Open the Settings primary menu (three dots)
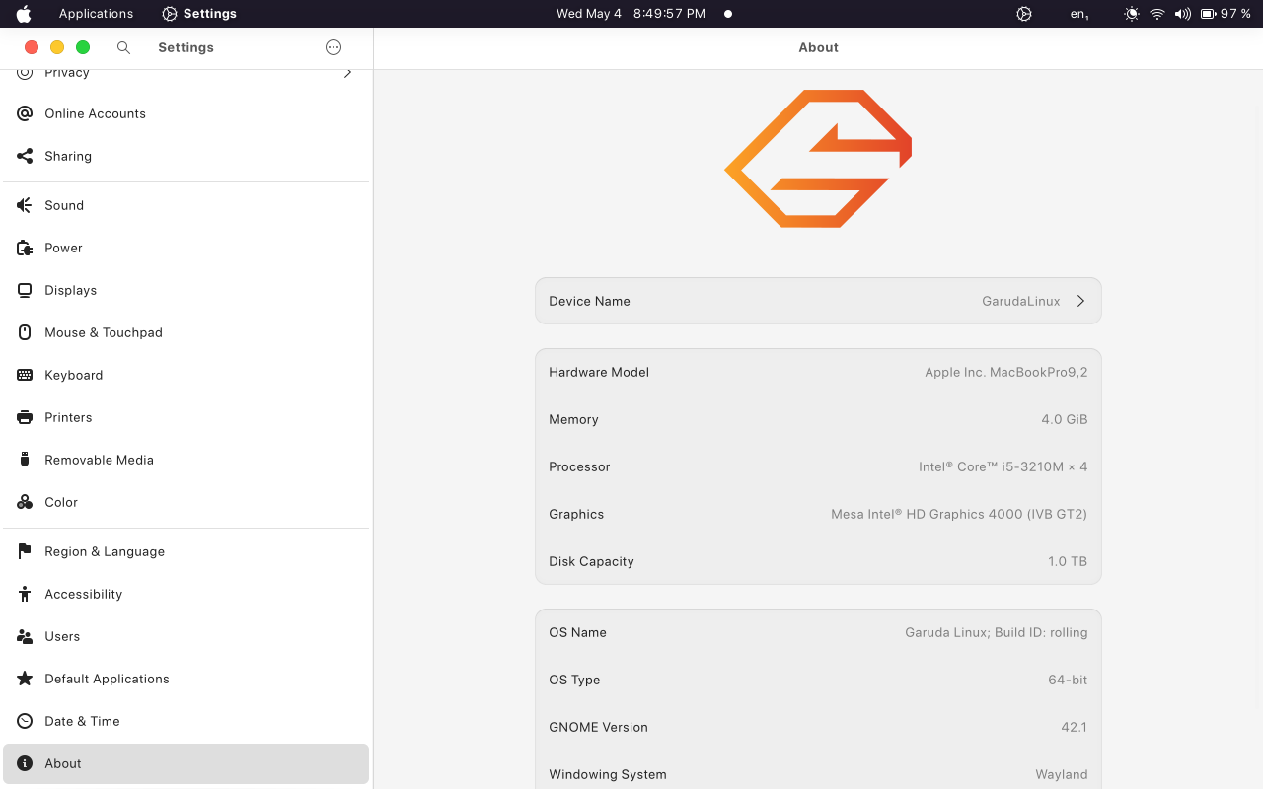The width and height of the screenshot is (1263, 789). pyautogui.click(x=334, y=47)
